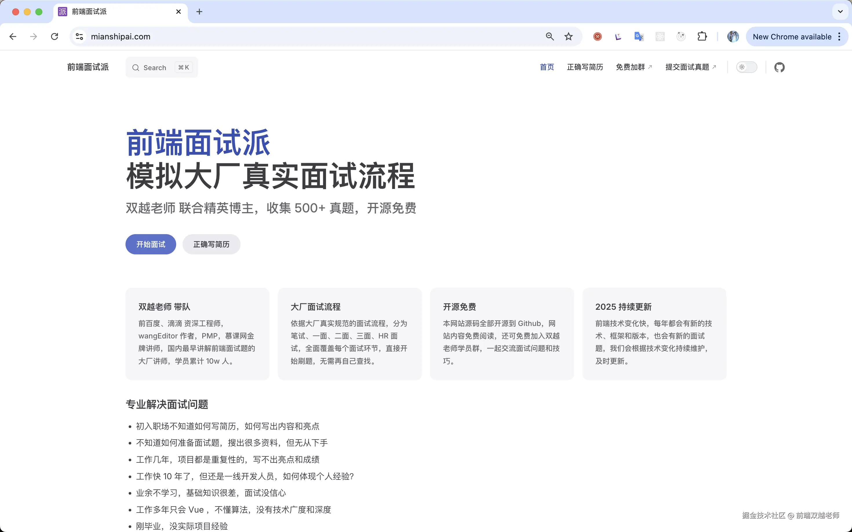Screen dimensions: 852x532
Task: Click the site information icon in address bar
Action: click(79, 36)
